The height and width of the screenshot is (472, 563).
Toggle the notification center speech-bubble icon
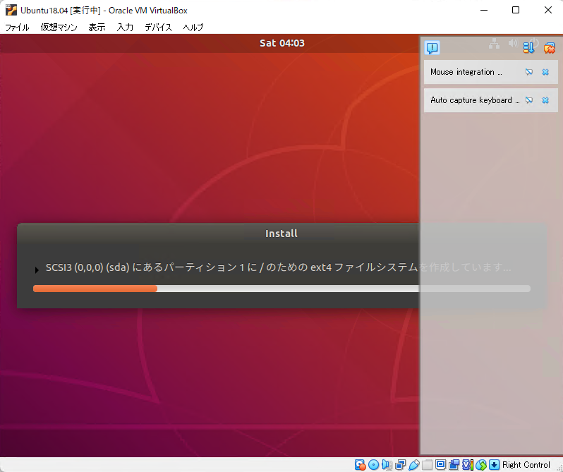432,48
